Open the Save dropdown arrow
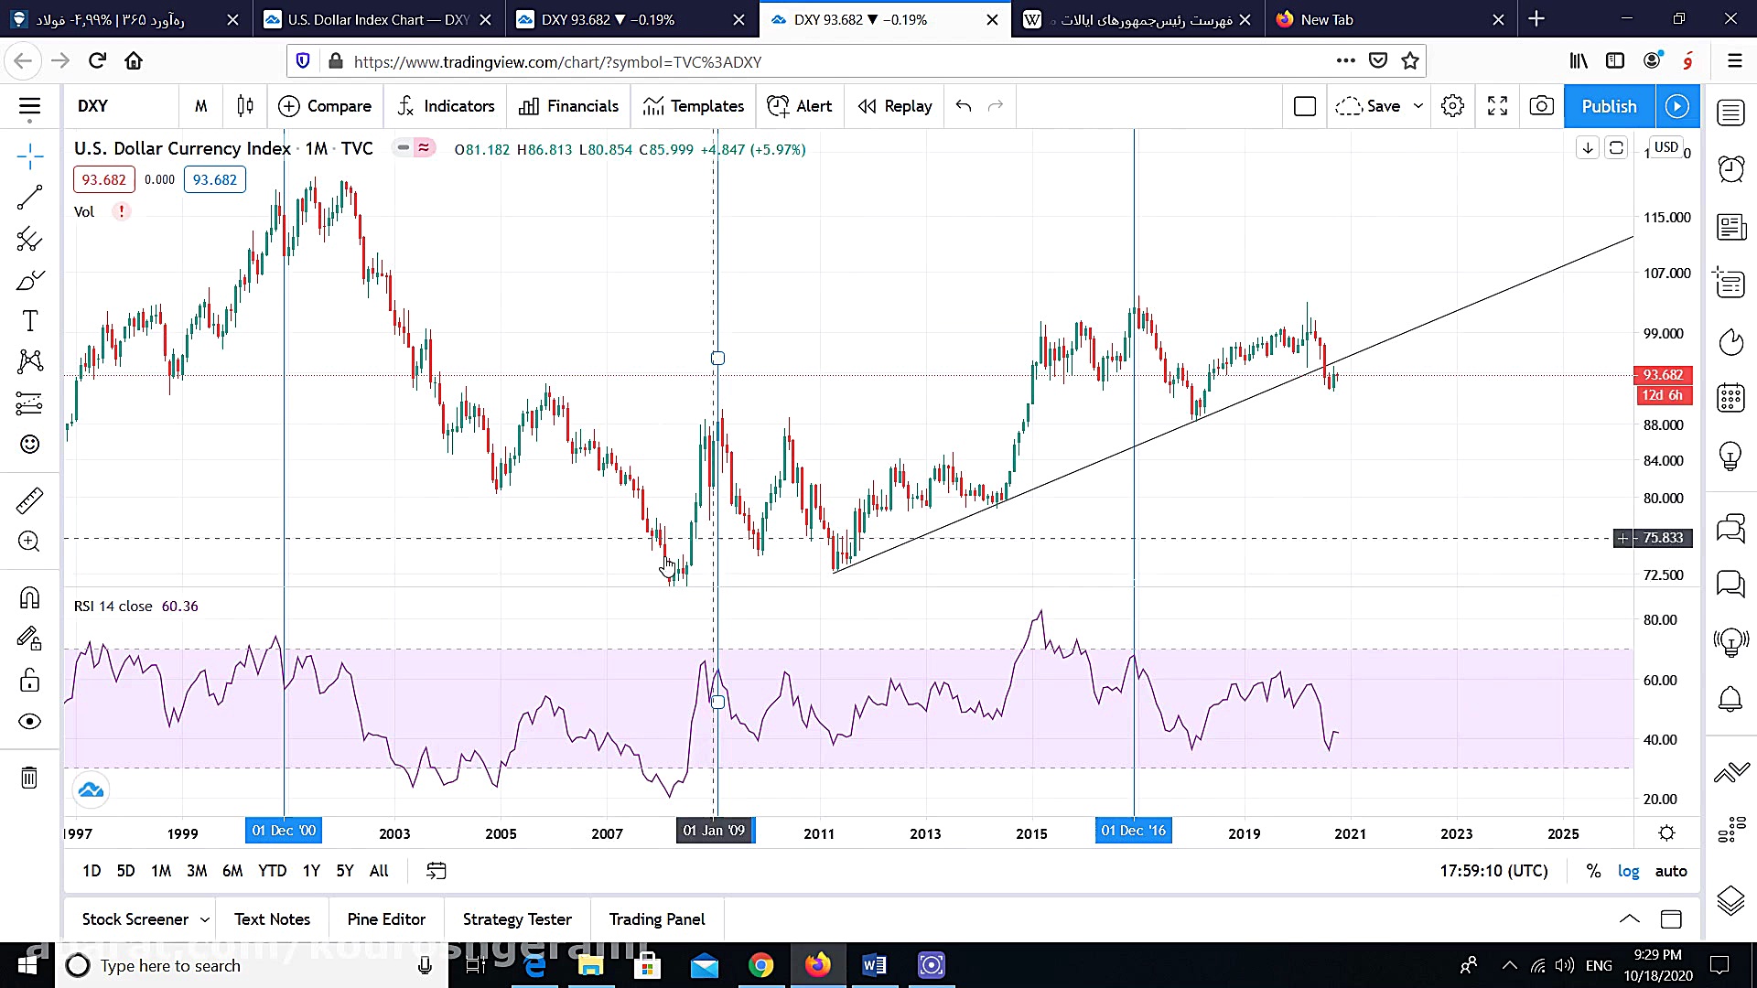 (x=1418, y=106)
